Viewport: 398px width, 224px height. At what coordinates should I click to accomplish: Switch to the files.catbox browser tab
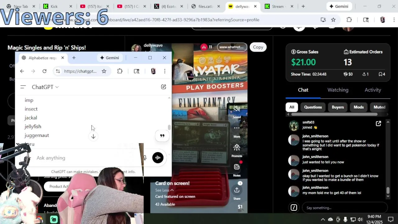click(x=206, y=6)
